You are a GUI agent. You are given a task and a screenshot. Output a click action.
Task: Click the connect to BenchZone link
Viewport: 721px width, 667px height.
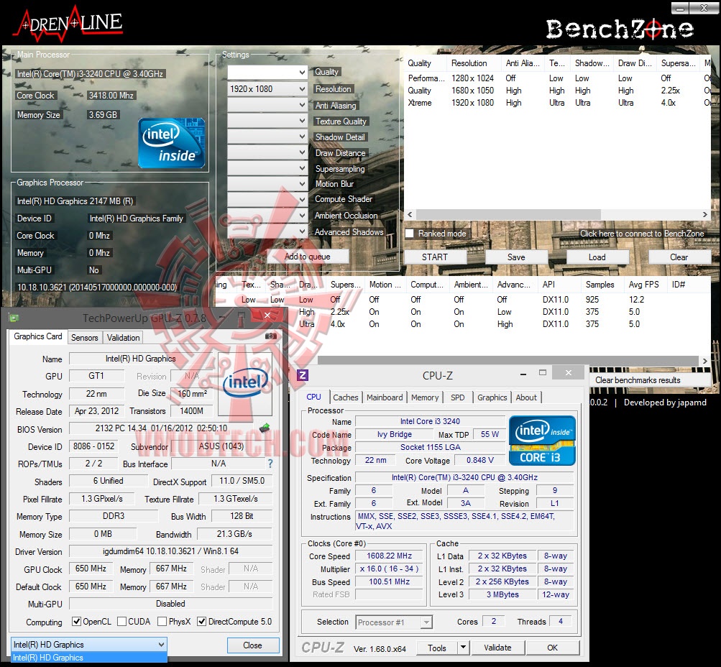pos(642,234)
